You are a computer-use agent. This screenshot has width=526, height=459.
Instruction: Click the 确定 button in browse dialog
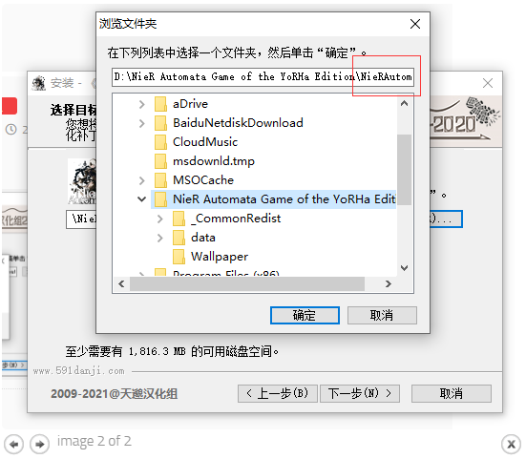point(305,315)
